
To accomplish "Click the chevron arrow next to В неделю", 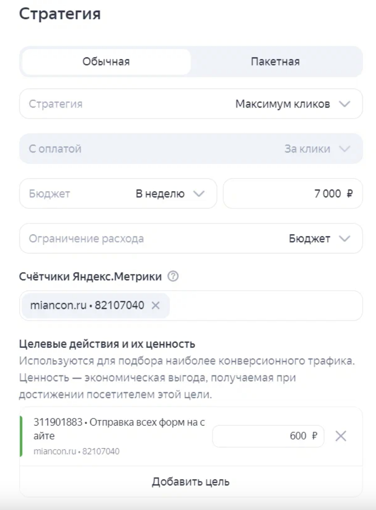I will tap(199, 194).
